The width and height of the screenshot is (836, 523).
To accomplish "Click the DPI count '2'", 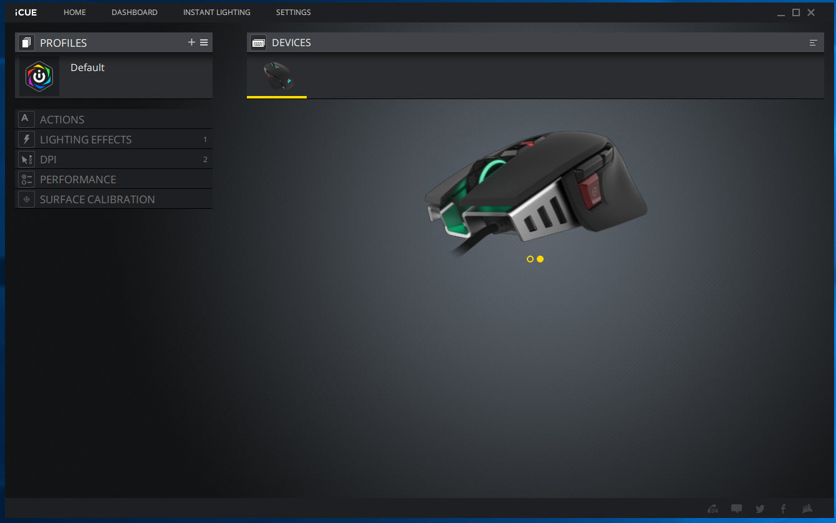I will pos(205,160).
